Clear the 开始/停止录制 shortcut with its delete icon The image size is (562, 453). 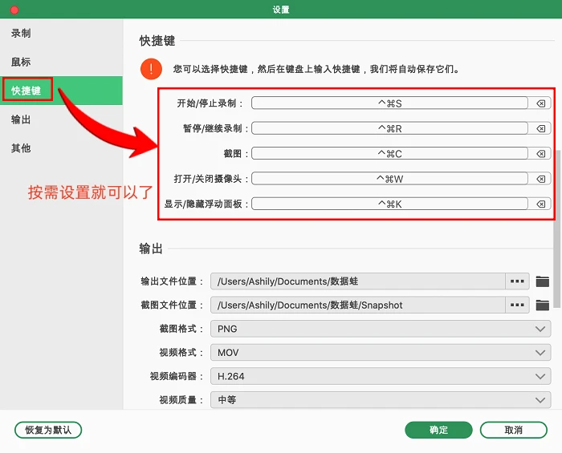tap(540, 103)
